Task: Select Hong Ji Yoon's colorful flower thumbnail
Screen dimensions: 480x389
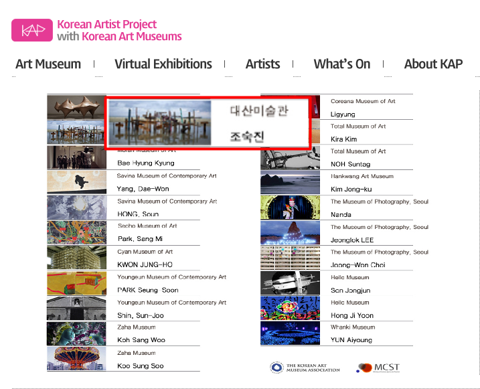Action: pos(290,308)
